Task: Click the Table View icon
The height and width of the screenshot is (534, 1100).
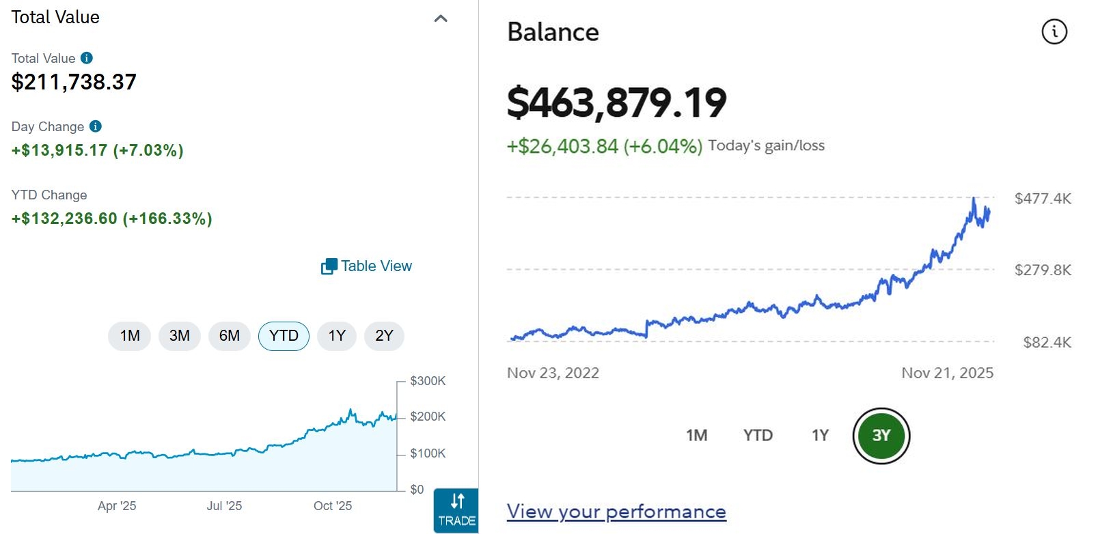Action: 329,266
